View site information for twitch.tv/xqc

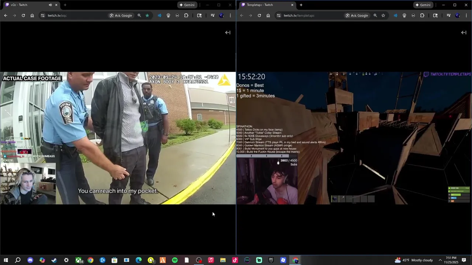42,15
